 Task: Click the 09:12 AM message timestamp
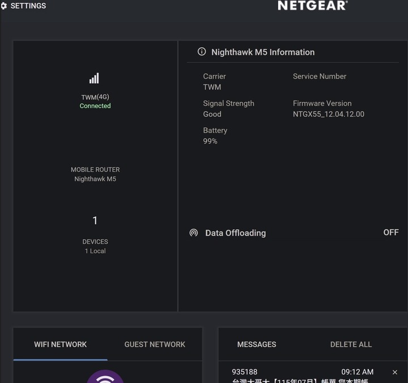357,372
